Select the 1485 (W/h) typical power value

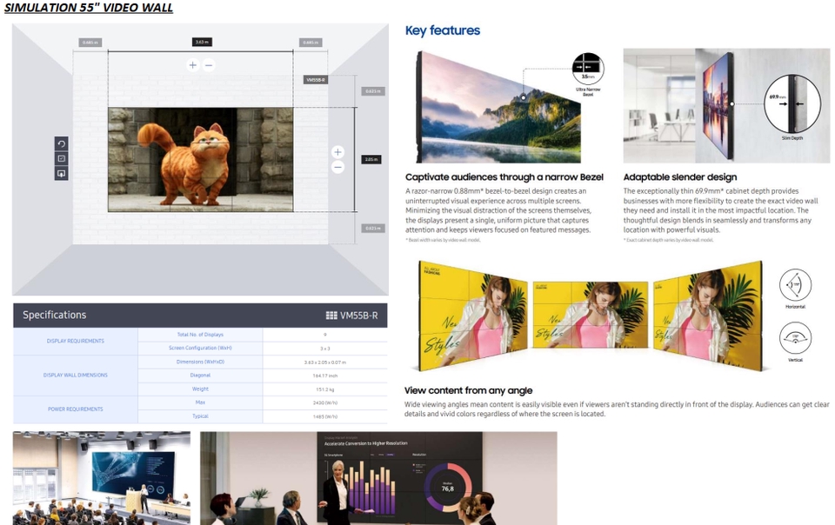pyautogui.click(x=324, y=416)
